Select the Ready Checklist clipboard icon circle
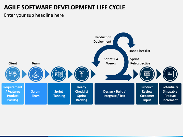The image size is (183, 137). (x=82, y=74)
